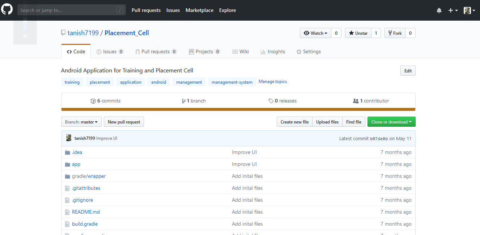Click the gradle/wrapper folder icon
The height and width of the screenshot is (235, 480).
pos(67,176)
